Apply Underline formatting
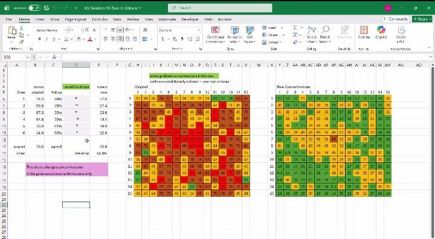Screen dimensions: 435x239 [54, 39]
